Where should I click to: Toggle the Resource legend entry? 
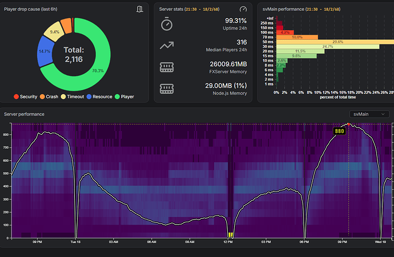click(99, 96)
